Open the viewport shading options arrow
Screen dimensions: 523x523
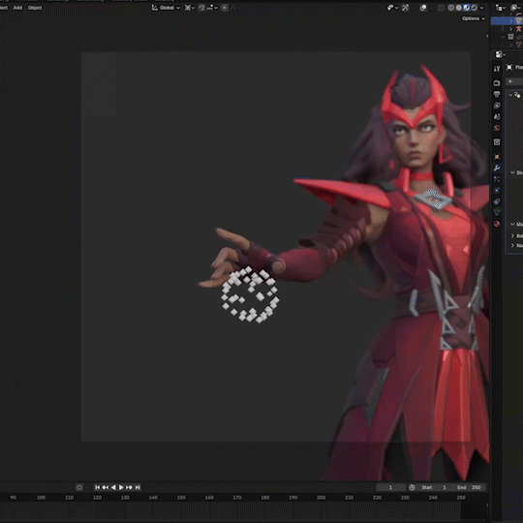481,8
